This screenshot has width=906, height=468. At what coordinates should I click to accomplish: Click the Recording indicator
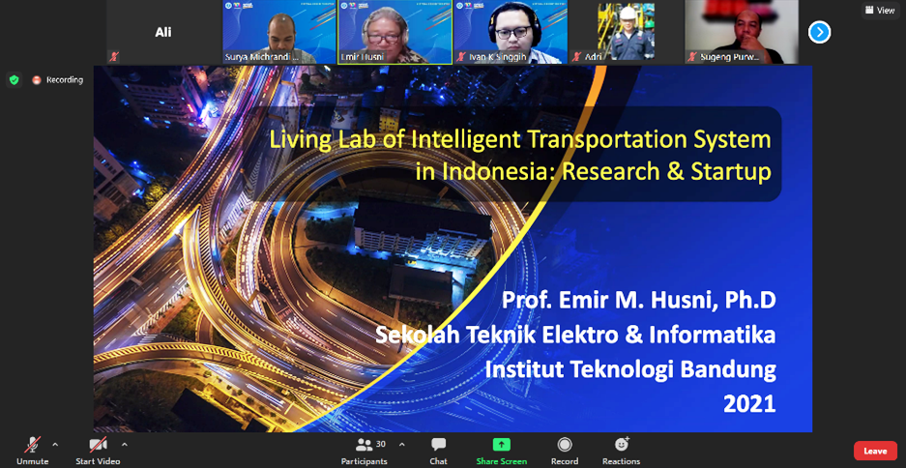(58, 80)
